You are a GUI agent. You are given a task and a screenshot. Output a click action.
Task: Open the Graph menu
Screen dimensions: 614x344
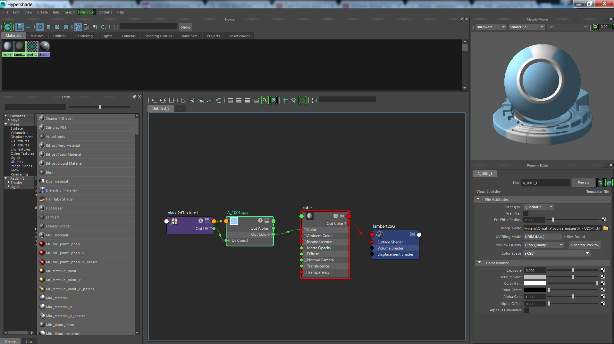[69, 12]
